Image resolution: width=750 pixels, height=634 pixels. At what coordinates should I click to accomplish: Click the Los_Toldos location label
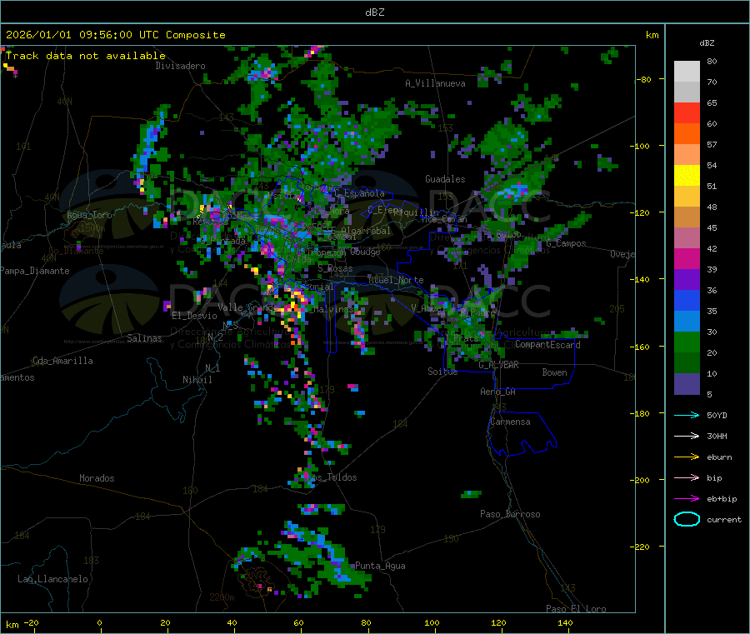click(x=332, y=477)
